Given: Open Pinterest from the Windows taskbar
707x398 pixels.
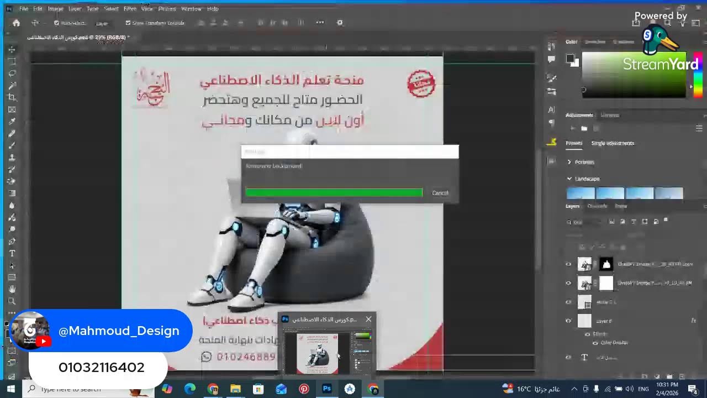Looking at the screenshot, I should [304, 389].
